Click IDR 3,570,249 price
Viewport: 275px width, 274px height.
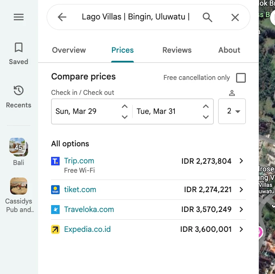pyautogui.click(x=206, y=209)
